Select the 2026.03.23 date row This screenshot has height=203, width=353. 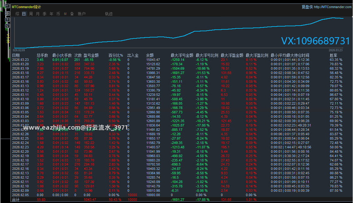coord(21,60)
